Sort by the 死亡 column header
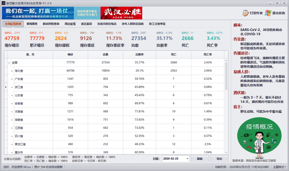The height and width of the screenshot is (171, 289). coord(173,55)
